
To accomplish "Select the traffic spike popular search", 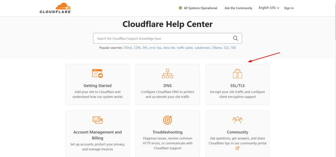I will 185,48.
